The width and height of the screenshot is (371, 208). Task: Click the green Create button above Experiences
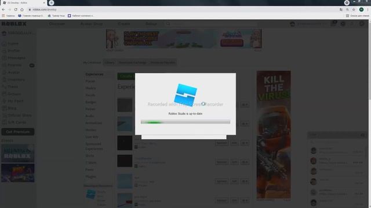(126, 76)
